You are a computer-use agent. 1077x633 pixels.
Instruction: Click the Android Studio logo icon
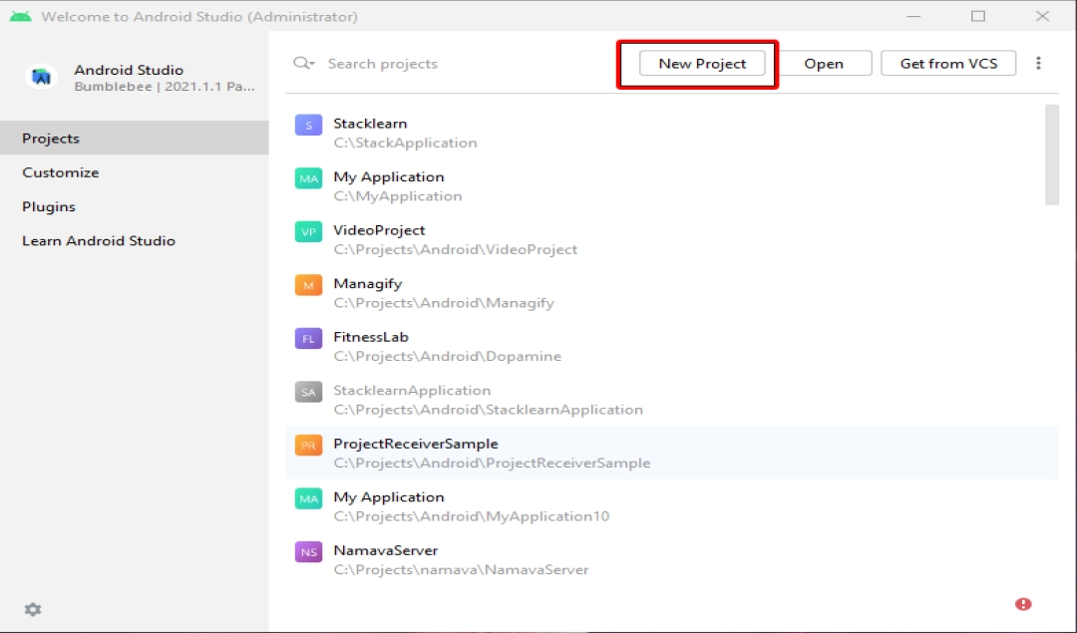(x=41, y=77)
